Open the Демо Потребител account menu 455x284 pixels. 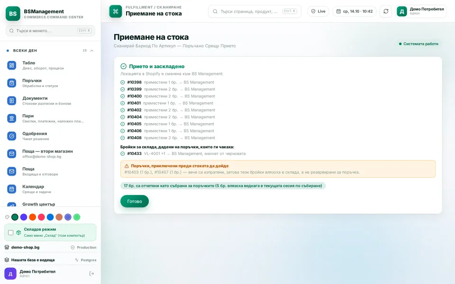(421, 11)
